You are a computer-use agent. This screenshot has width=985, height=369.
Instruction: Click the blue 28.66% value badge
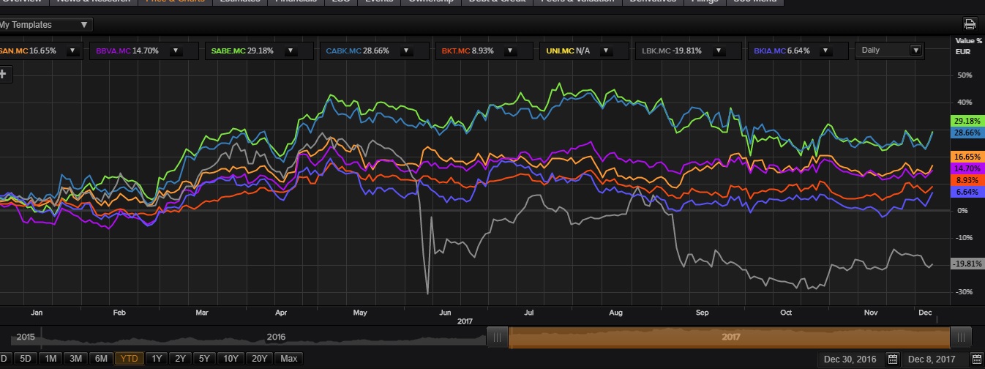(x=966, y=133)
